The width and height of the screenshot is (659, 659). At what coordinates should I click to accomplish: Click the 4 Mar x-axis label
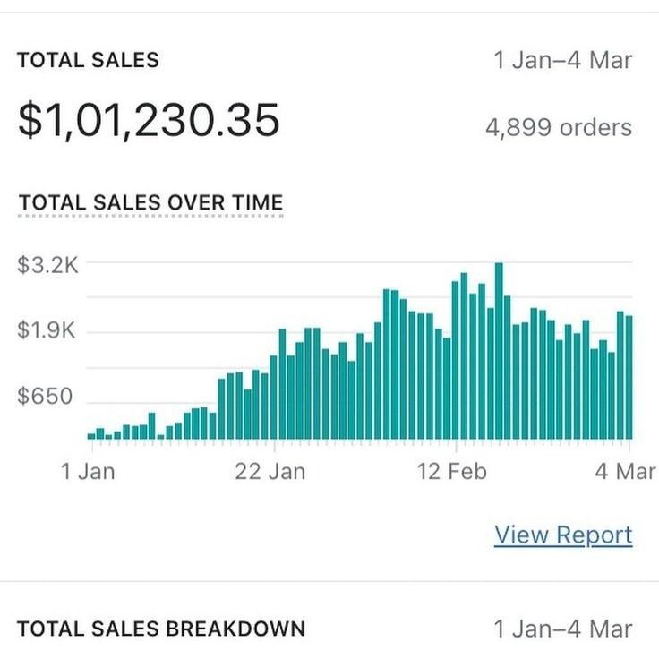tap(625, 471)
